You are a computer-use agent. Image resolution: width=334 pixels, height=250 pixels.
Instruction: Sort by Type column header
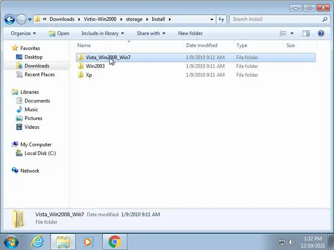258,45
